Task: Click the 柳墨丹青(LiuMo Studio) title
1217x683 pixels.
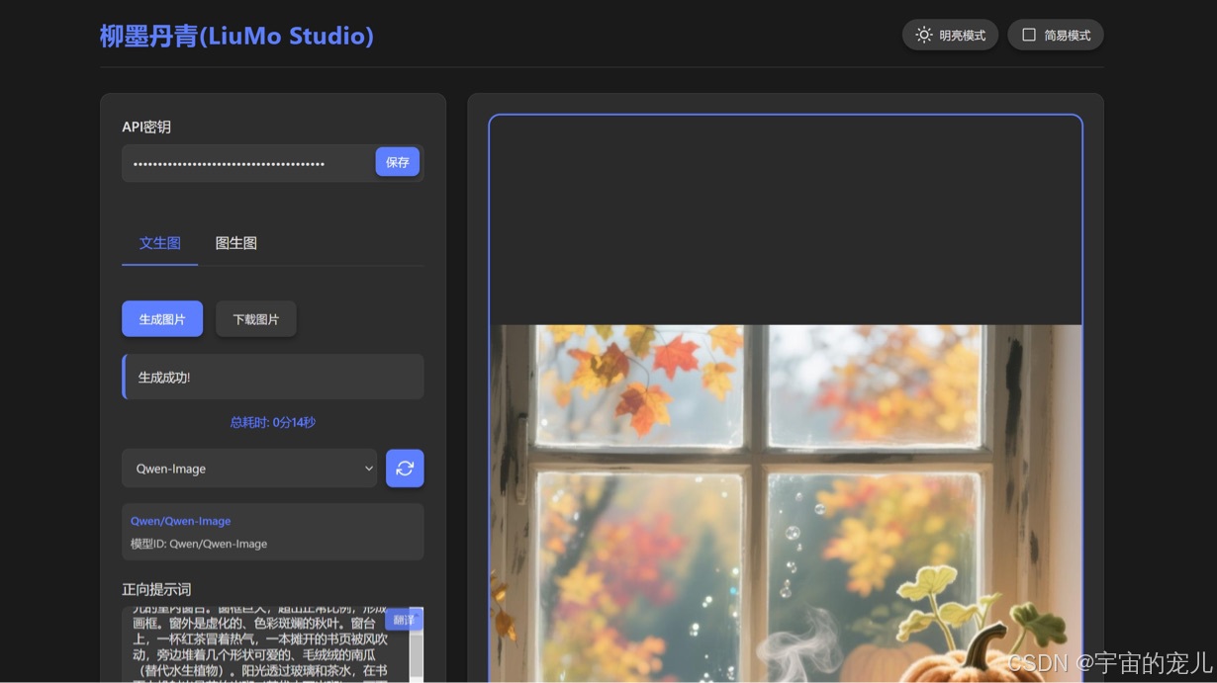Action: 237,37
